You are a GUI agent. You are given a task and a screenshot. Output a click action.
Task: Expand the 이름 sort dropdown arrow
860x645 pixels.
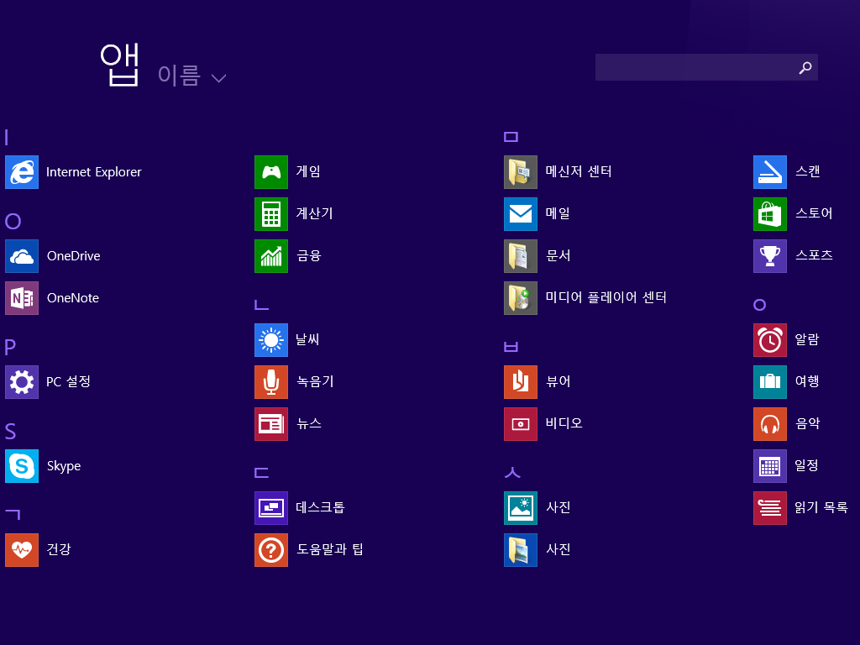[x=219, y=78]
